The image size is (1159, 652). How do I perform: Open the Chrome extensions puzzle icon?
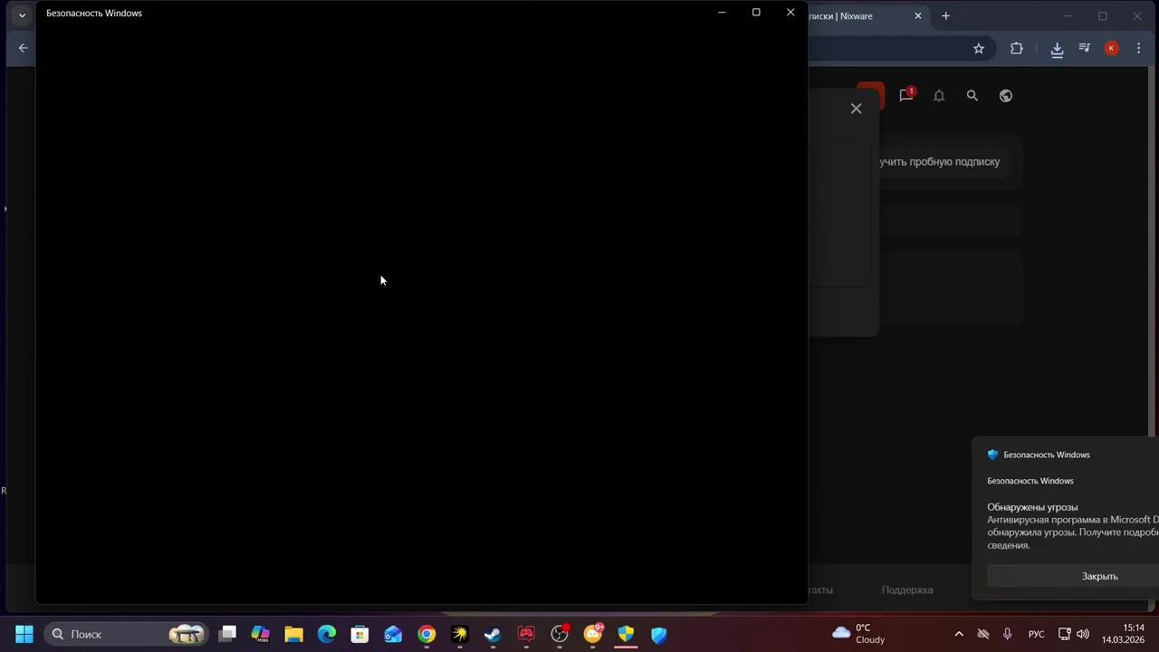point(1017,48)
